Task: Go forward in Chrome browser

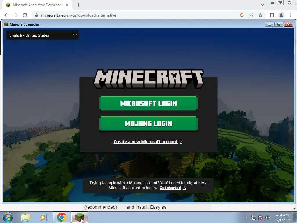Action: click(x=16, y=15)
